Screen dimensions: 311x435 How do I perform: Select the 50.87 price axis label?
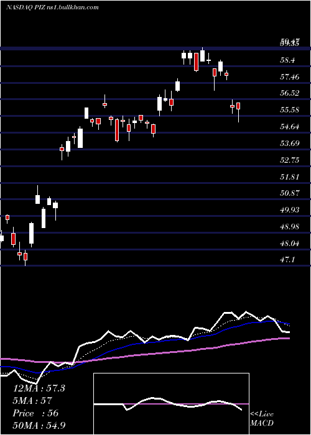click(x=290, y=193)
